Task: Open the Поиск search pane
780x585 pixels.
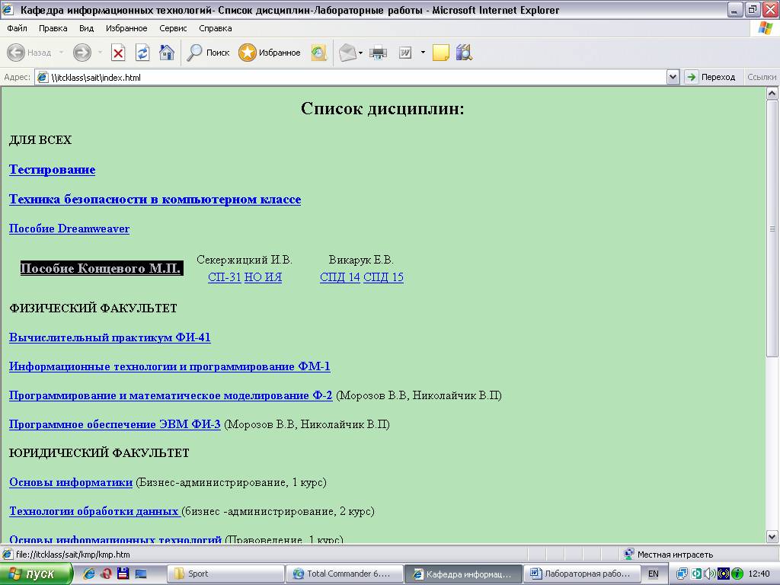Action: (x=209, y=53)
